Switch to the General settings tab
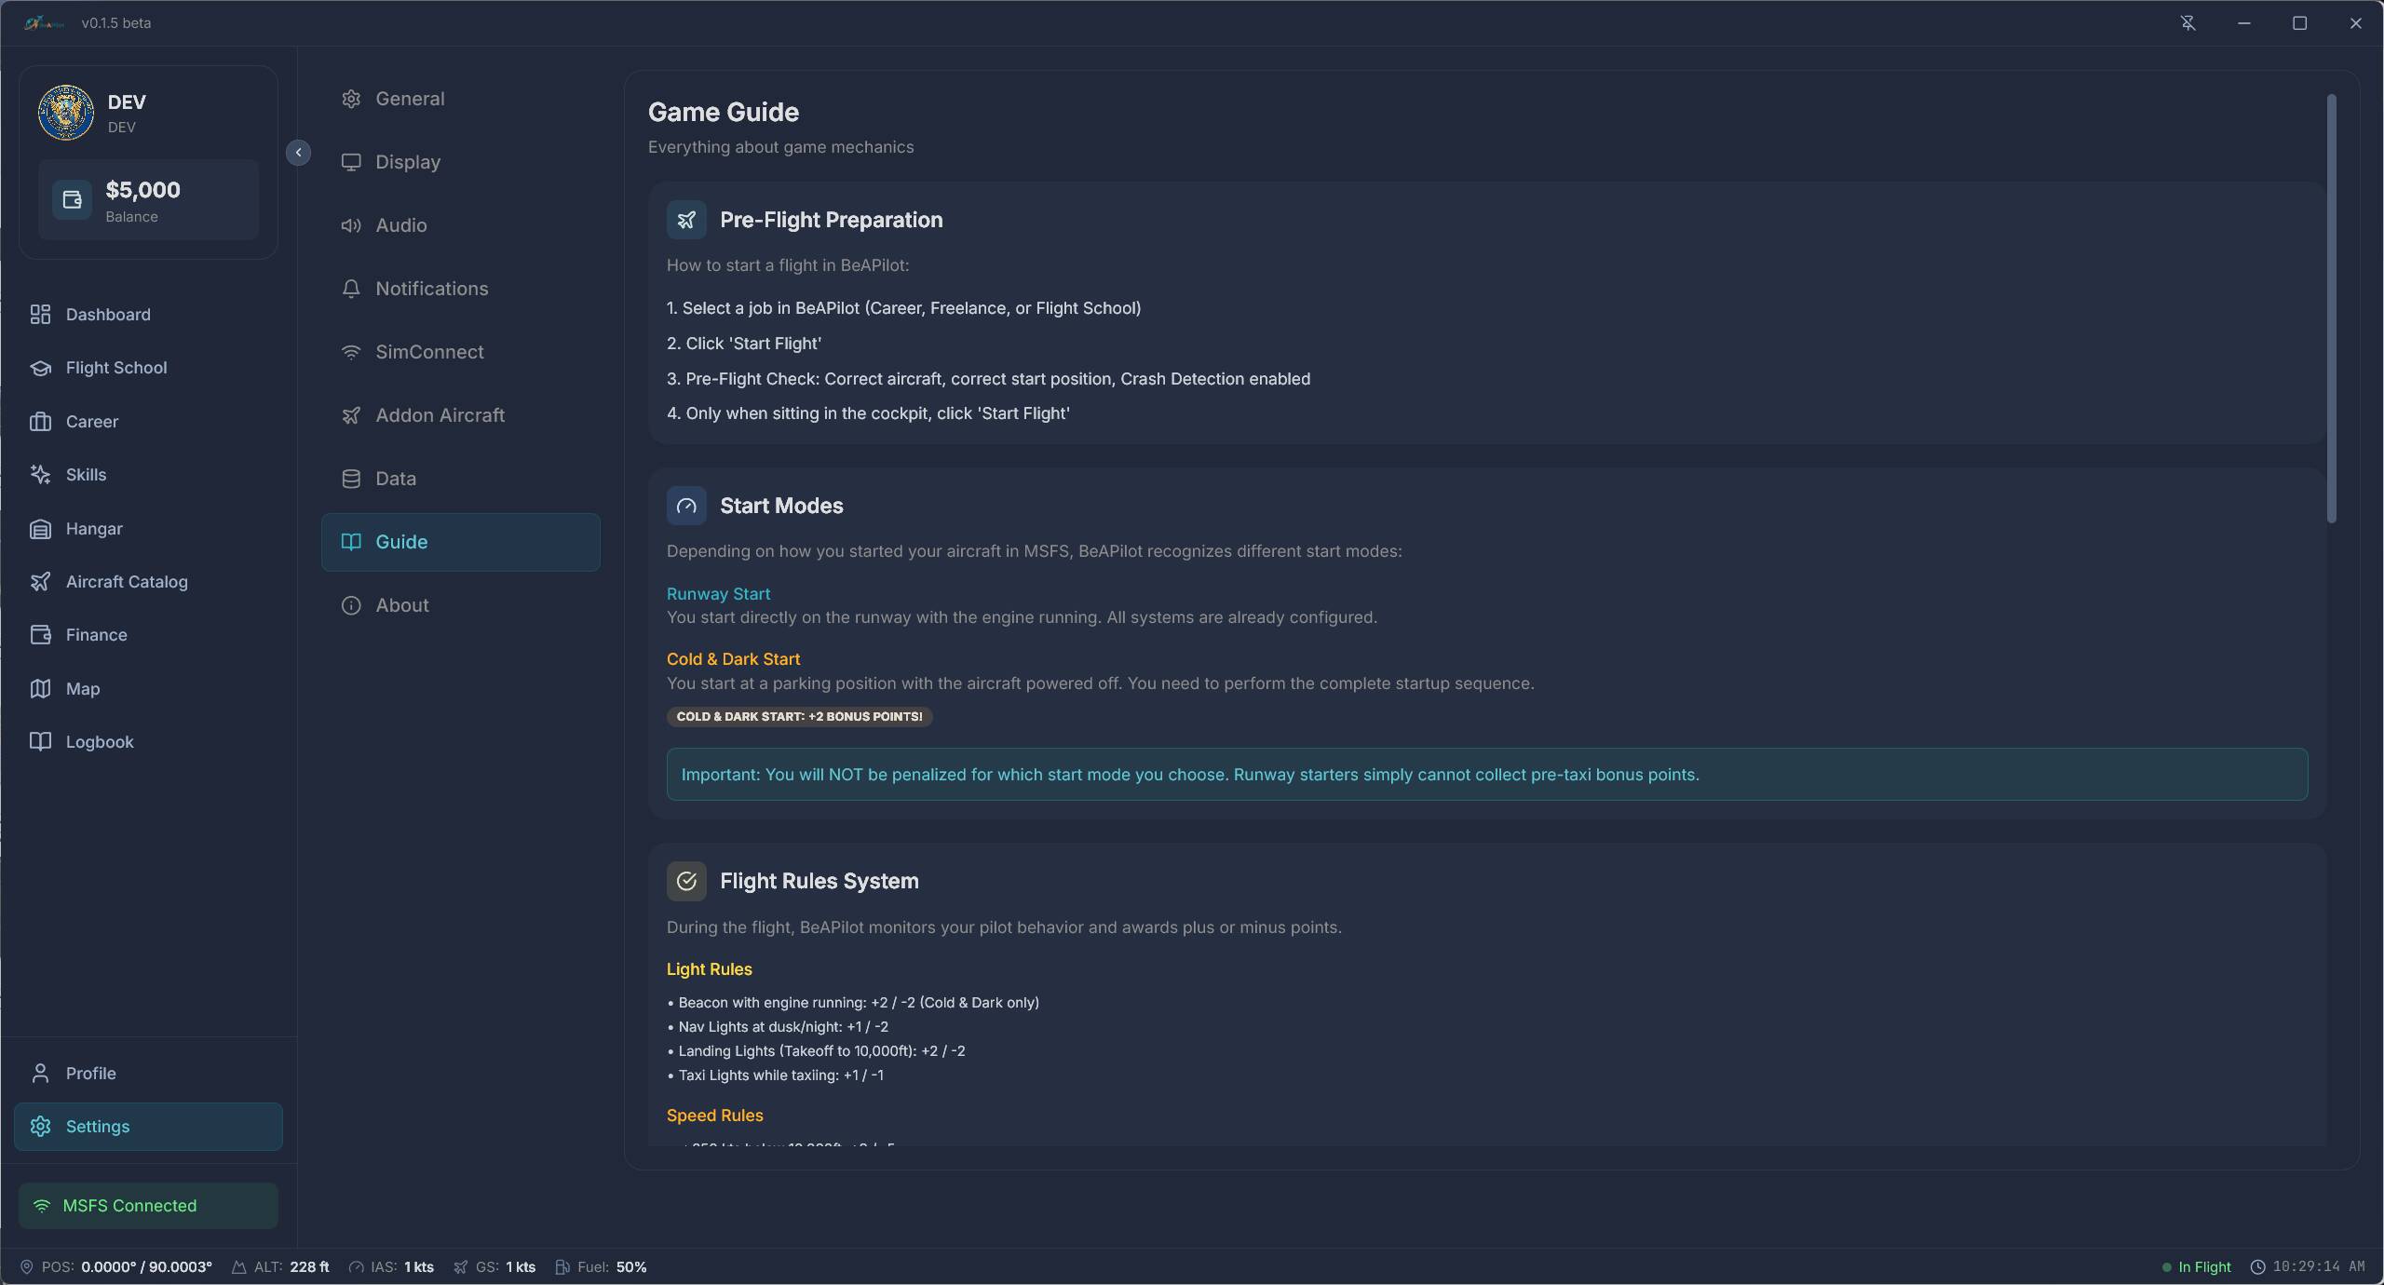The width and height of the screenshot is (2384, 1285). click(x=409, y=99)
